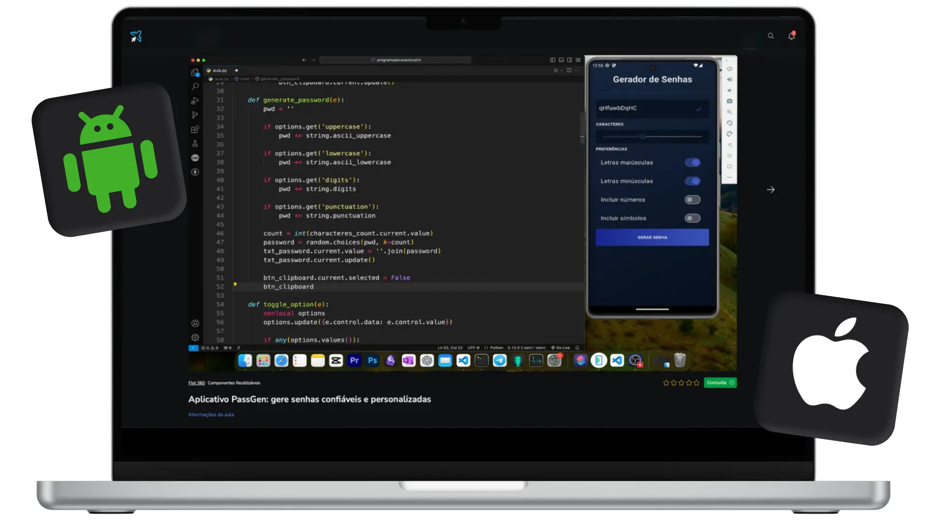Screen dimensions: 927x521
Task: Open the Python language mode selector
Action: click(x=496, y=348)
